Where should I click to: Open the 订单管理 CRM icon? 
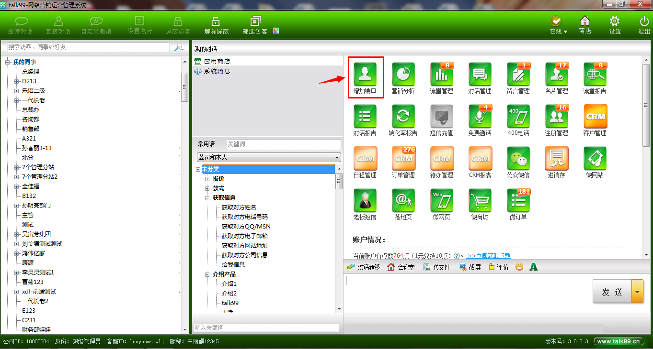point(403,159)
